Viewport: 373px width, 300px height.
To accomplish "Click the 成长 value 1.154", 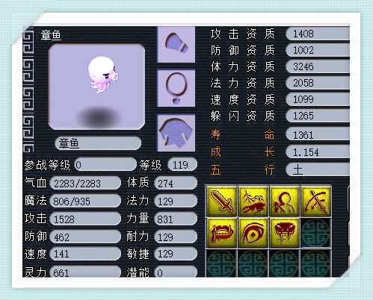I will pyautogui.click(x=318, y=152).
